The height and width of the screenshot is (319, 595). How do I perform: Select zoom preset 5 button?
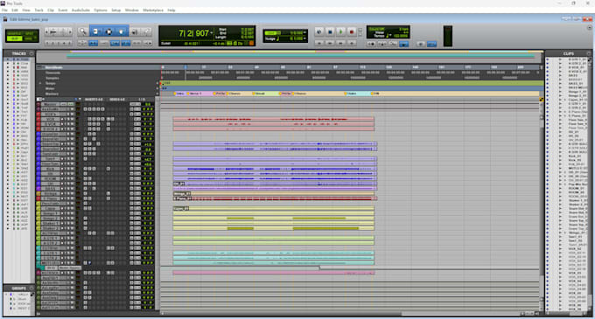click(x=69, y=43)
